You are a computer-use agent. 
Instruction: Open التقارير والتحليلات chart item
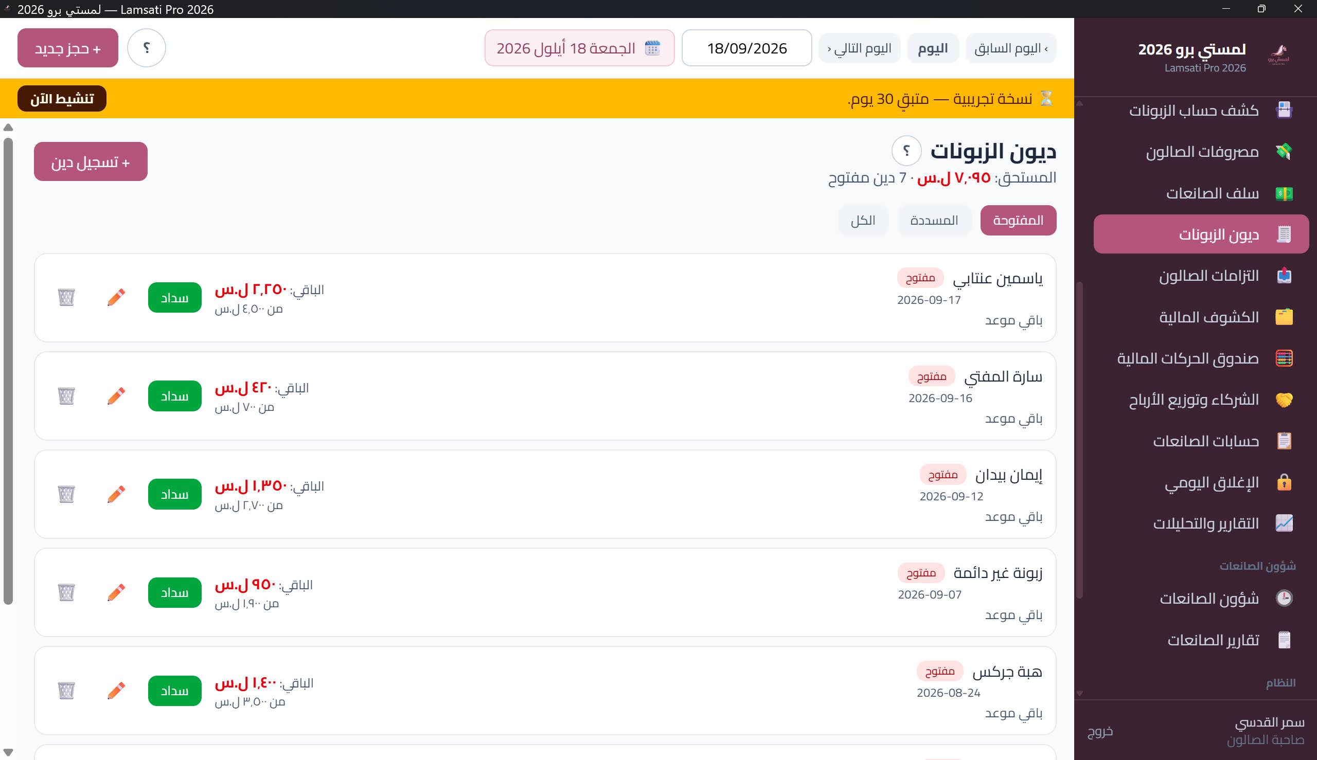[x=1201, y=523]
